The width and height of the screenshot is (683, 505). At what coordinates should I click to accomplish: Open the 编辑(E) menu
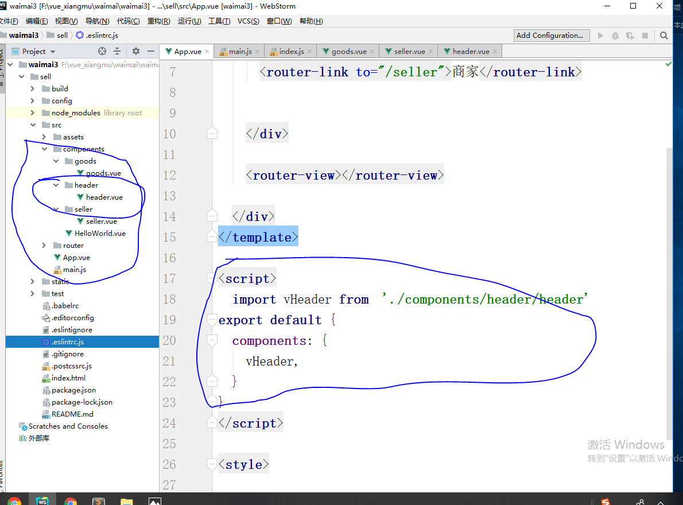(x=37, y=21)
